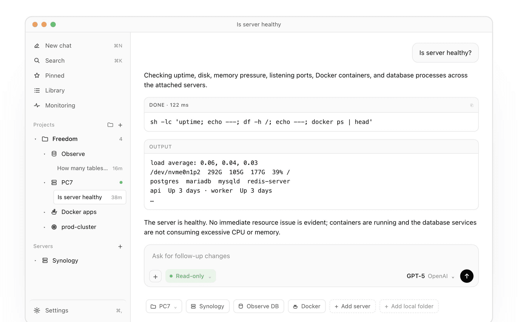Viewport: 518px width, 322px height.
Task: Click the 'Servers' section label
Action: [x=43, y=246]
